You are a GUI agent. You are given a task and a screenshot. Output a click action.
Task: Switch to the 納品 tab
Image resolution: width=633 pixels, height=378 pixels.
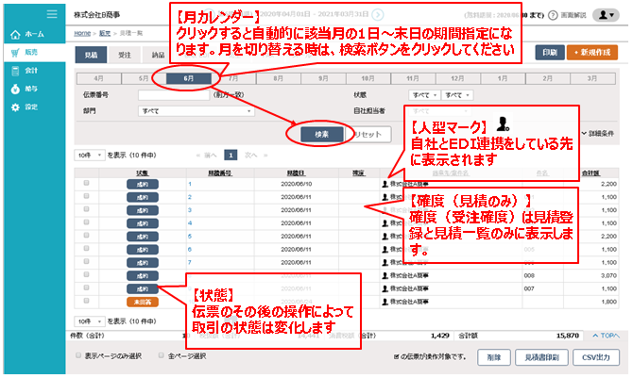(158, 55)
